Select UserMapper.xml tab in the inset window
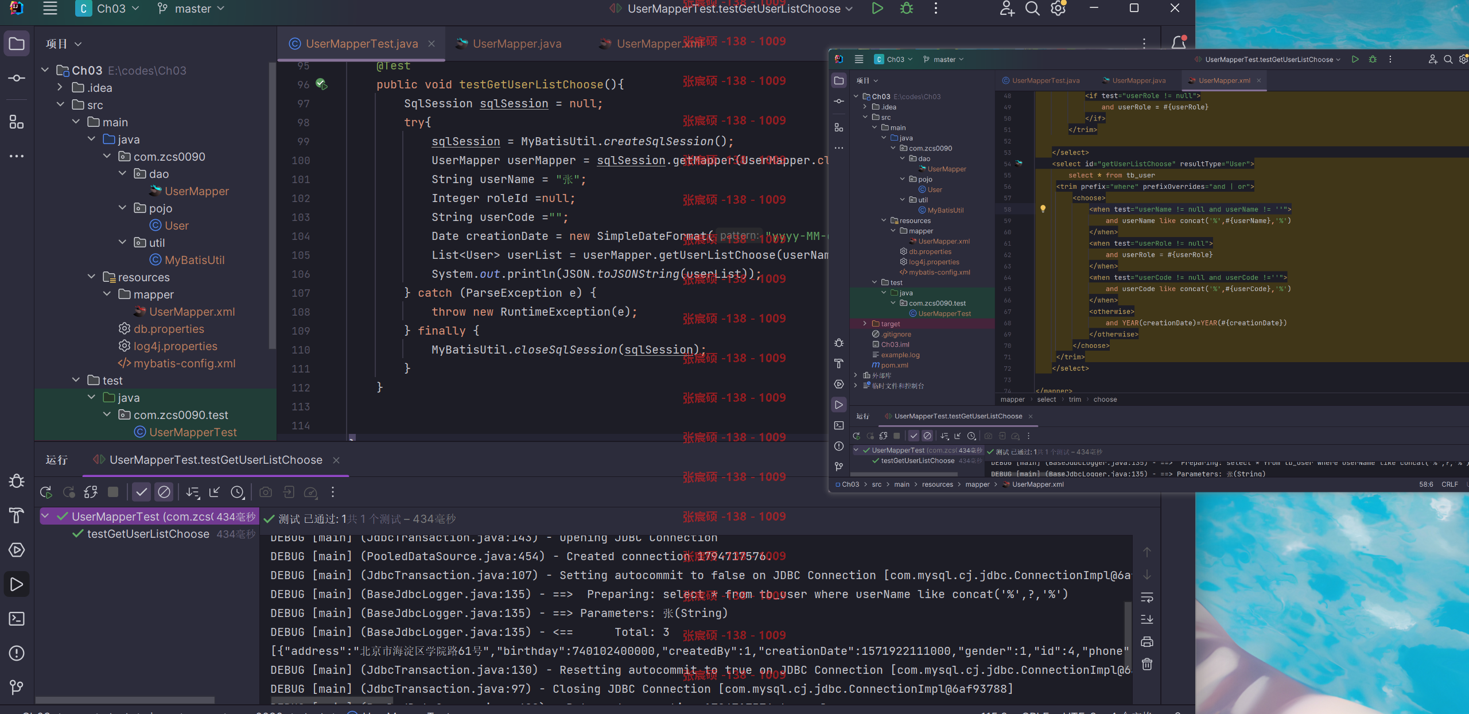Image resolution: width=1469 pixels, height=714 pixels. click(x=1224, y=80)
